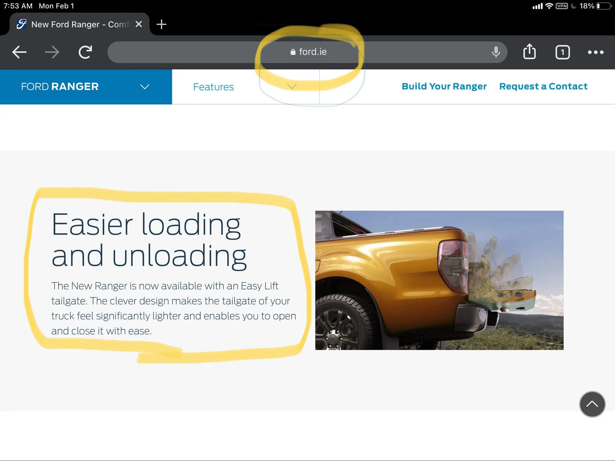The height and width of the screenshot is (461, 615).
Task: Reload the Ford page
Action: coord(85,52)
